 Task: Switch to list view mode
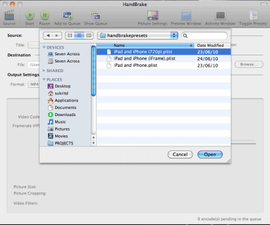pyautogui.click(x=79, y=35)
